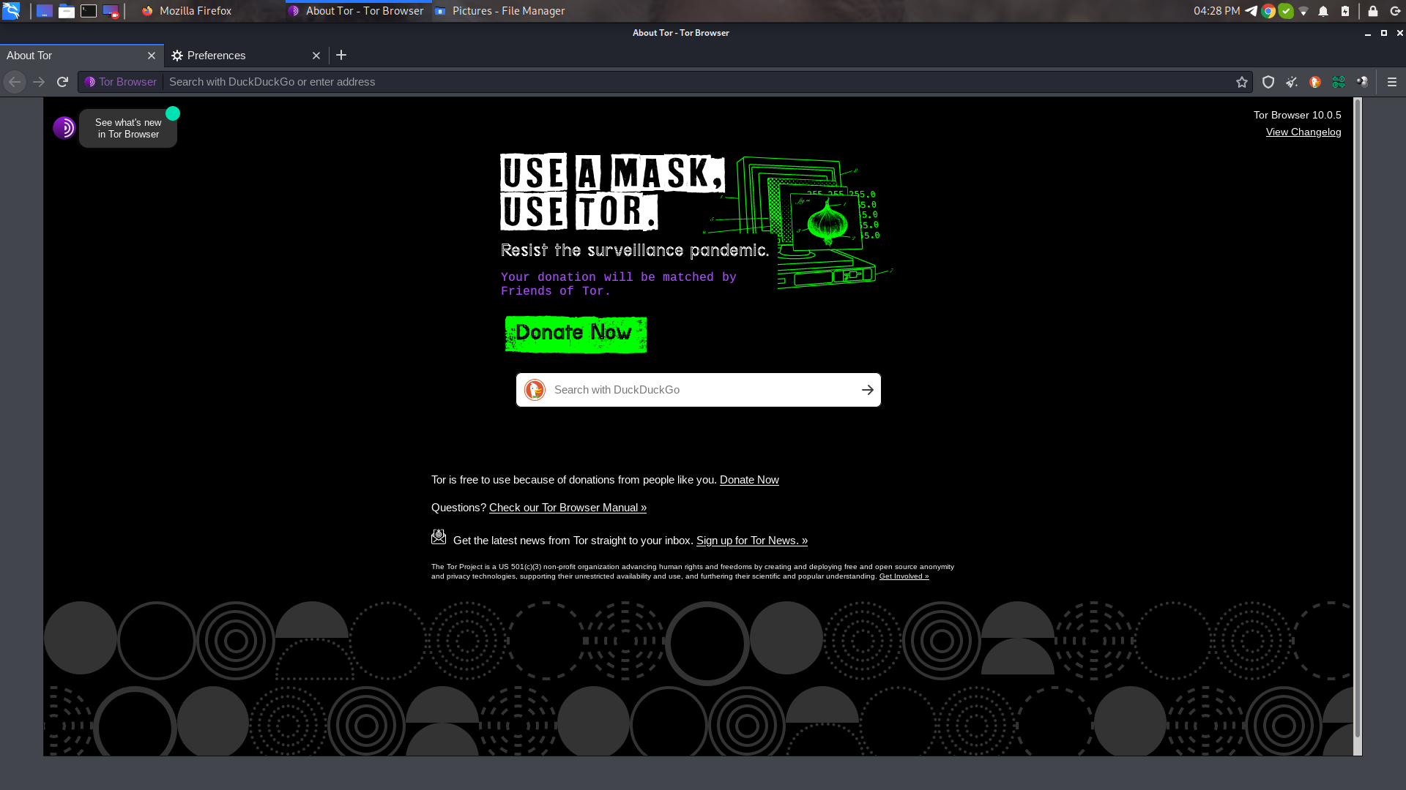This screenshot has width=1406, height=790.
Task: Open the Kali applications menu
Action: (11, 11)
